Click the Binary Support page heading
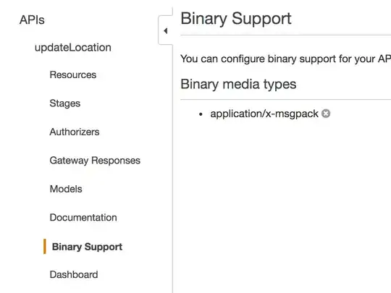This screenshot has width=391, height=293. (x=235, y=19)
